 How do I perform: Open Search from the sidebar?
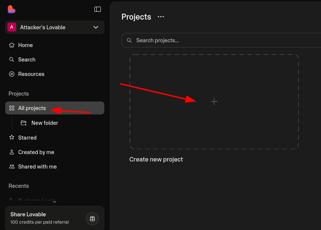27,60
